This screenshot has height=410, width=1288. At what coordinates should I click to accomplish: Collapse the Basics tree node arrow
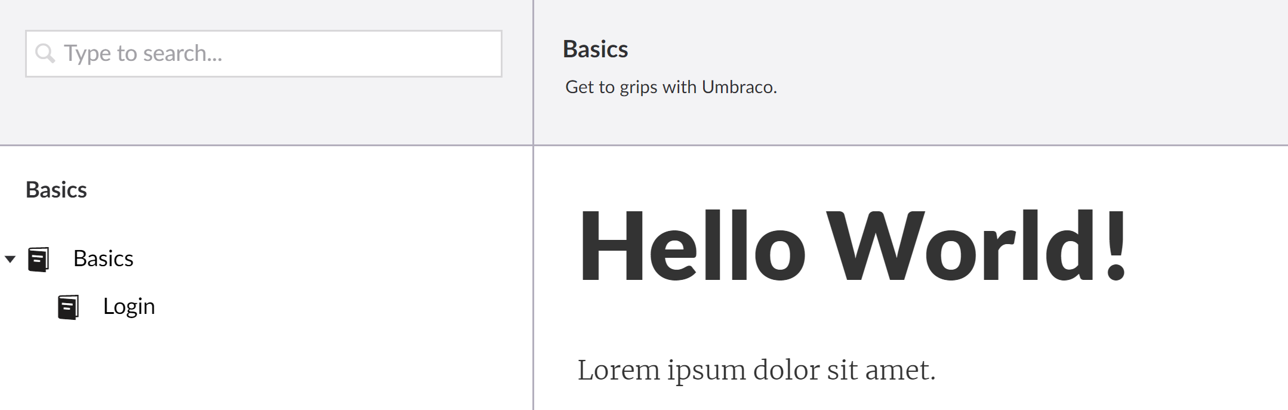point(10,259)
